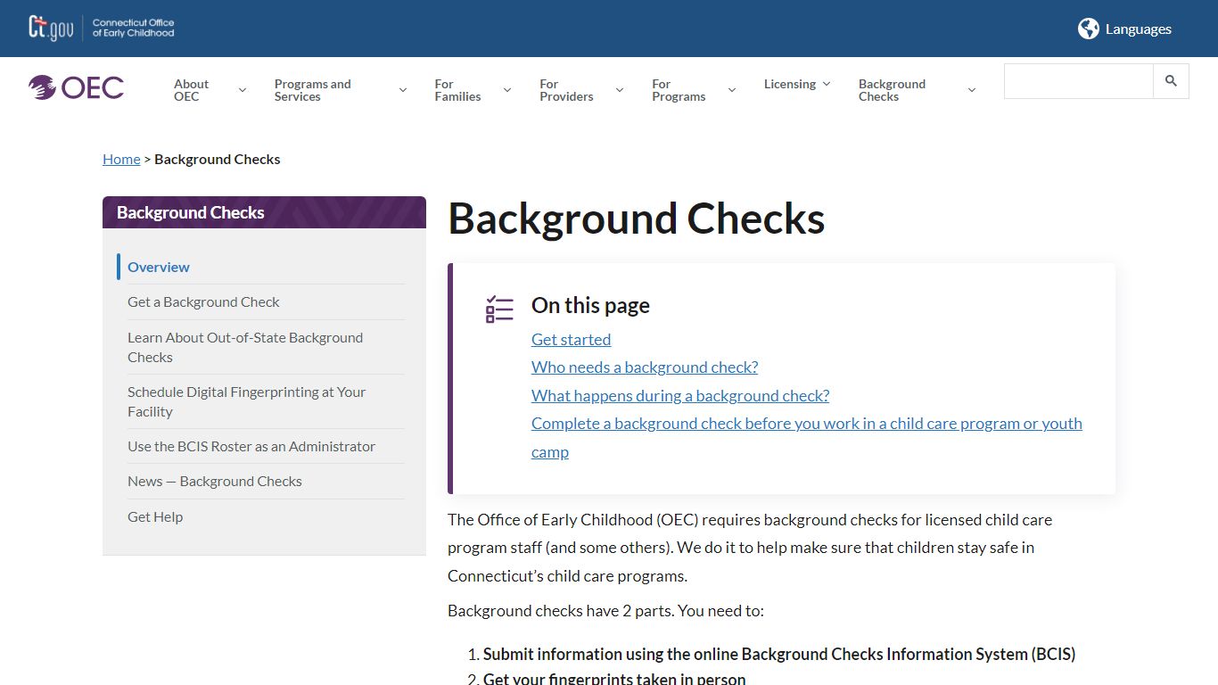Click the 'Submit information using the online' list item

point(779,654)
